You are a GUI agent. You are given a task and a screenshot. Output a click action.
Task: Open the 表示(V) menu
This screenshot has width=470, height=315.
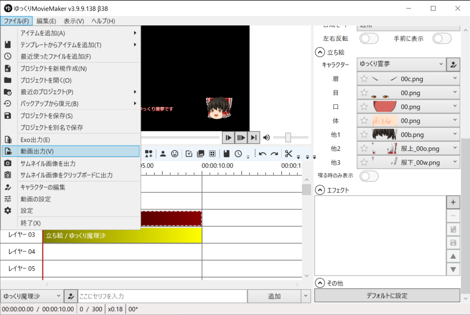[x=74, y=21]
